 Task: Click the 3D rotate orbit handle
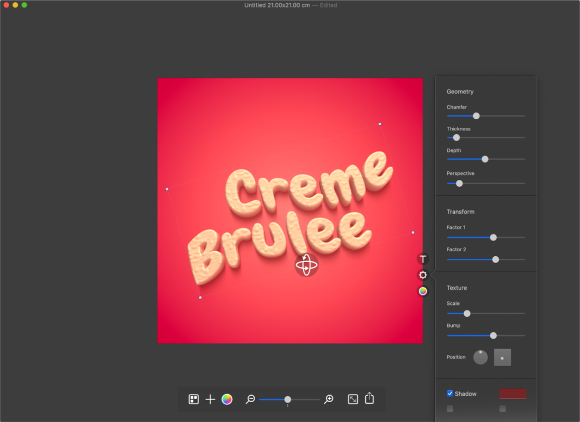(x=306, y=265)
